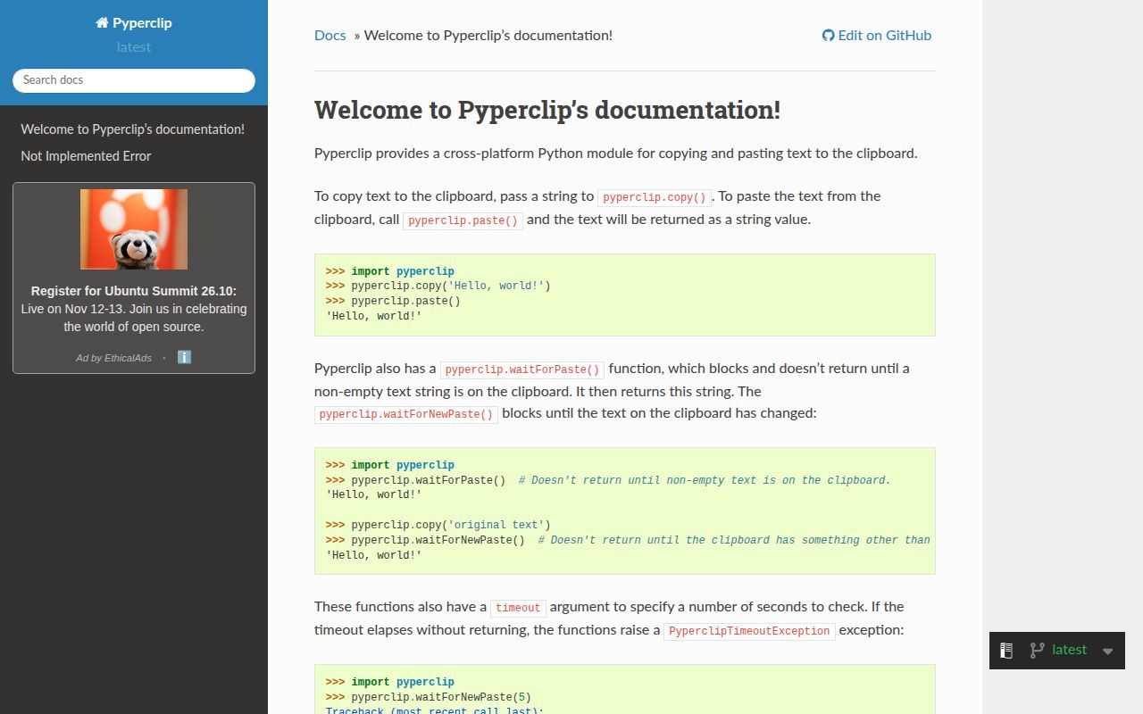Focus the Search docs field
Viewport: 1143px width, 714px height.
pyautogui.click(x=134, y=80)
